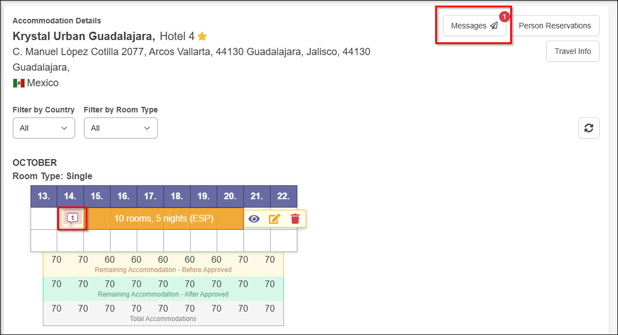618x335 pixels.
Task: Open the Messages button
Action: click(x=474, y=26)
